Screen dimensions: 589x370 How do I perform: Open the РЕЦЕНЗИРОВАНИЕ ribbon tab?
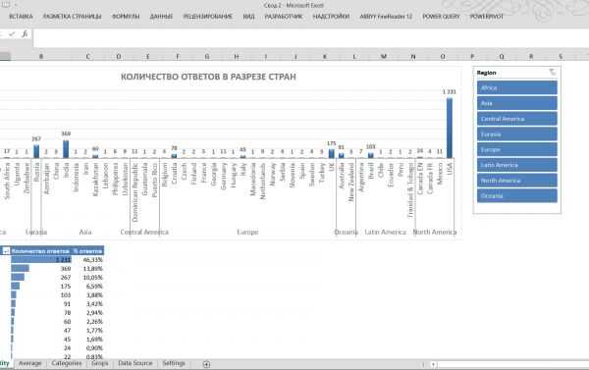coord(208,17)
